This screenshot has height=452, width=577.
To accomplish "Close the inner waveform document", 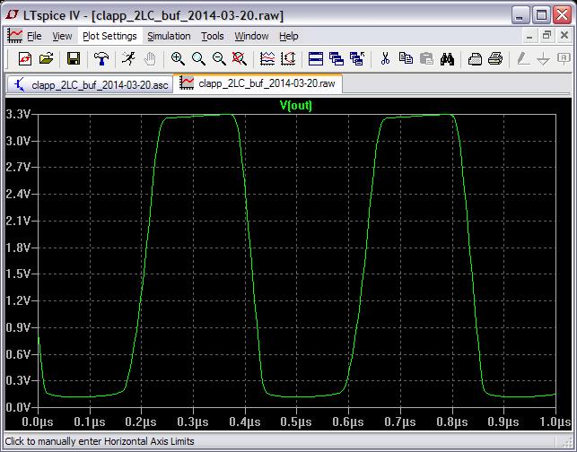I will (564, 36).
